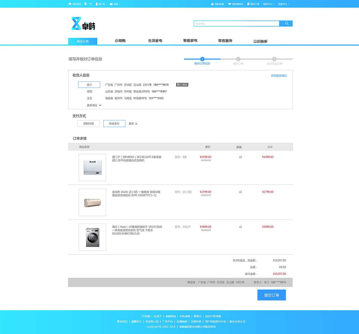Open the Siemens dishwasher product thumbnail
The image size is (359, 334).
point(92,167)
